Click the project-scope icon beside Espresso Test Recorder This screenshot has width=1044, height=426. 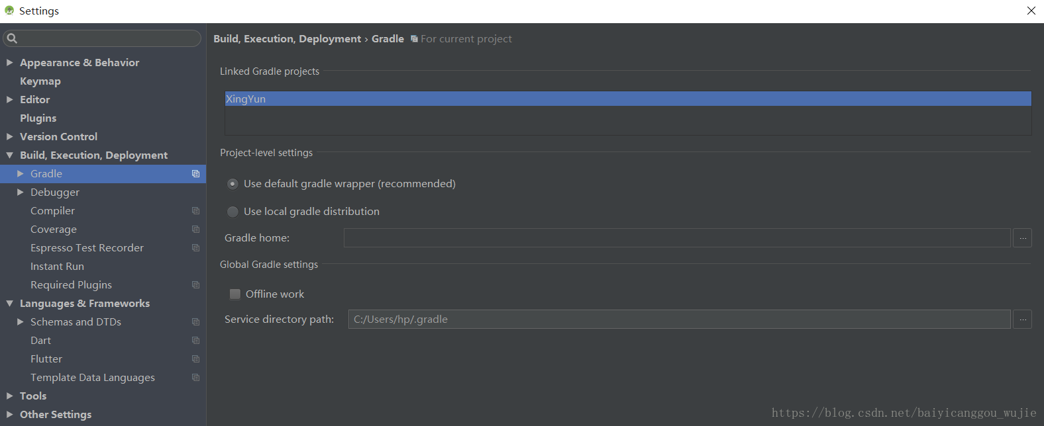[195, 248]
